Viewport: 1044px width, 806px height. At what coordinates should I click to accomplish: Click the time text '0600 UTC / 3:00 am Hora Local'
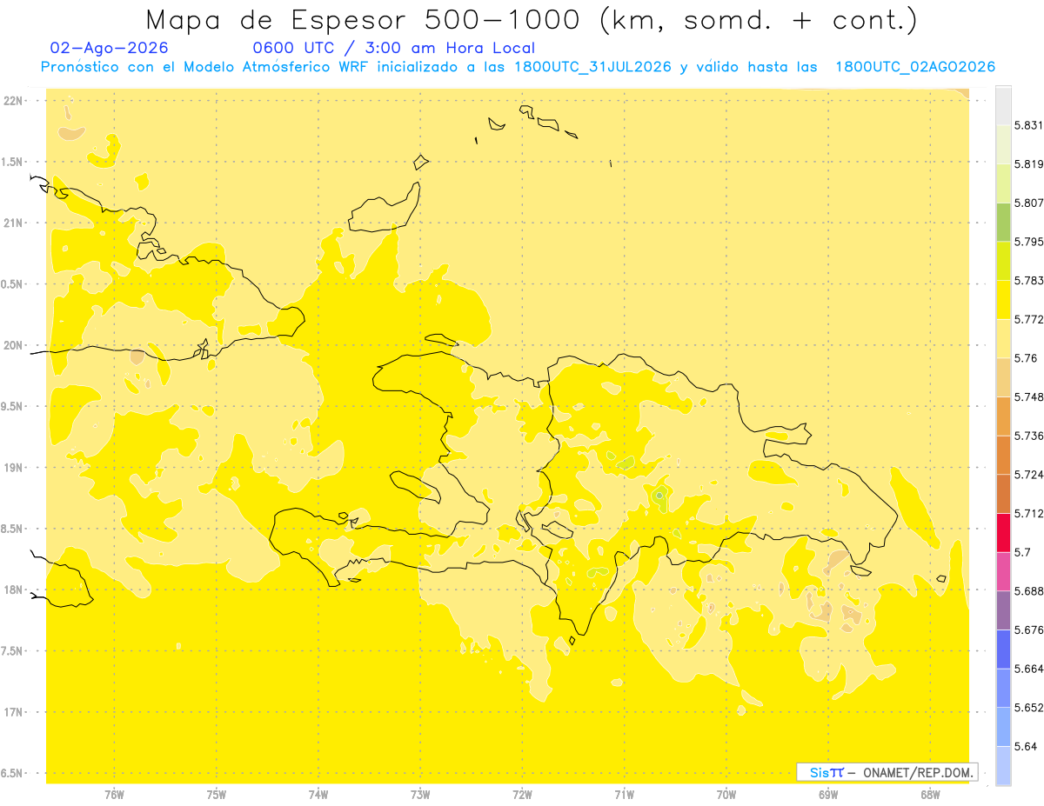pyautogui.click(x=394, y=49)
